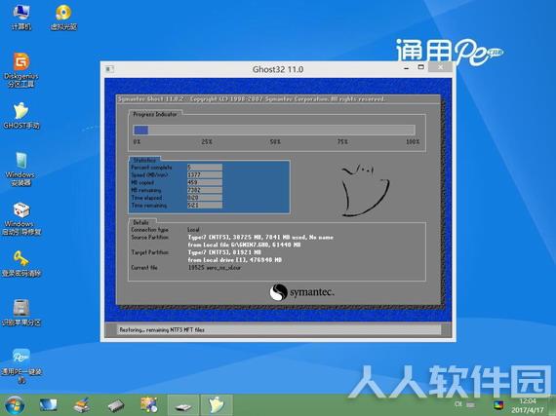Click the Connection type Local value

coord(193,229)
